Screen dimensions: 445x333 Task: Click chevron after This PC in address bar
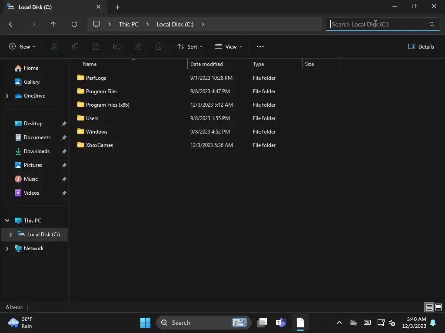point(147,24)
